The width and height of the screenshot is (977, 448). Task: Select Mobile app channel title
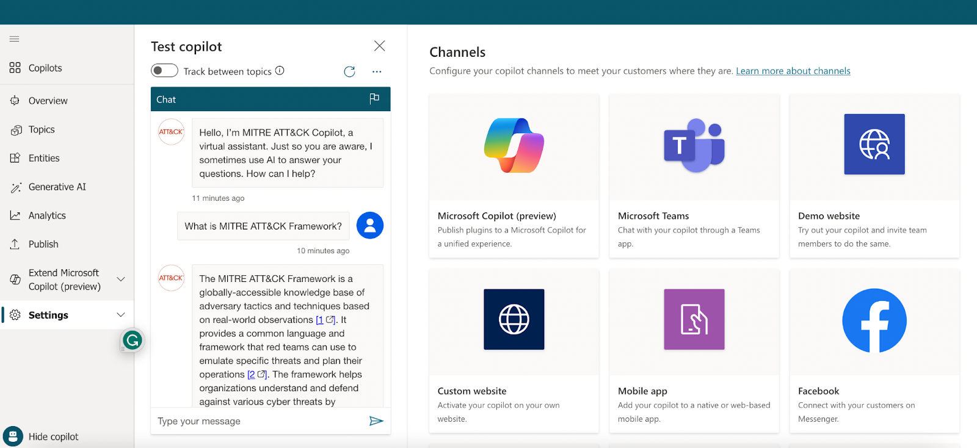[x=642, y=391]
